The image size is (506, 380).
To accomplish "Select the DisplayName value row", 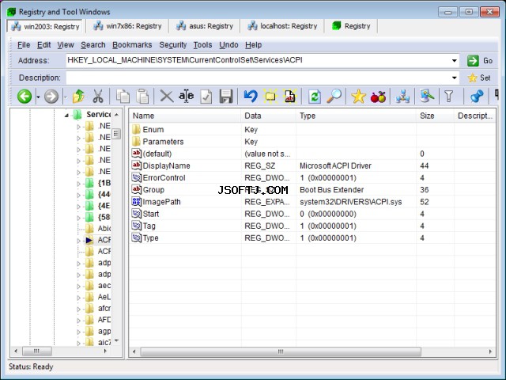I will pos(312,165).
